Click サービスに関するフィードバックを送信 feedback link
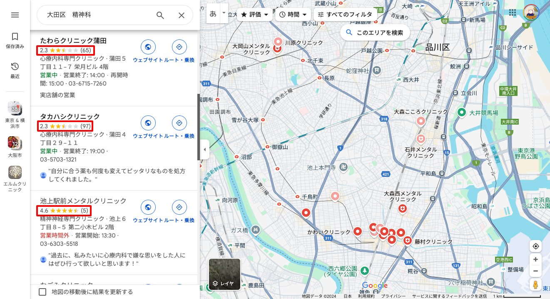 coord(449,296)
